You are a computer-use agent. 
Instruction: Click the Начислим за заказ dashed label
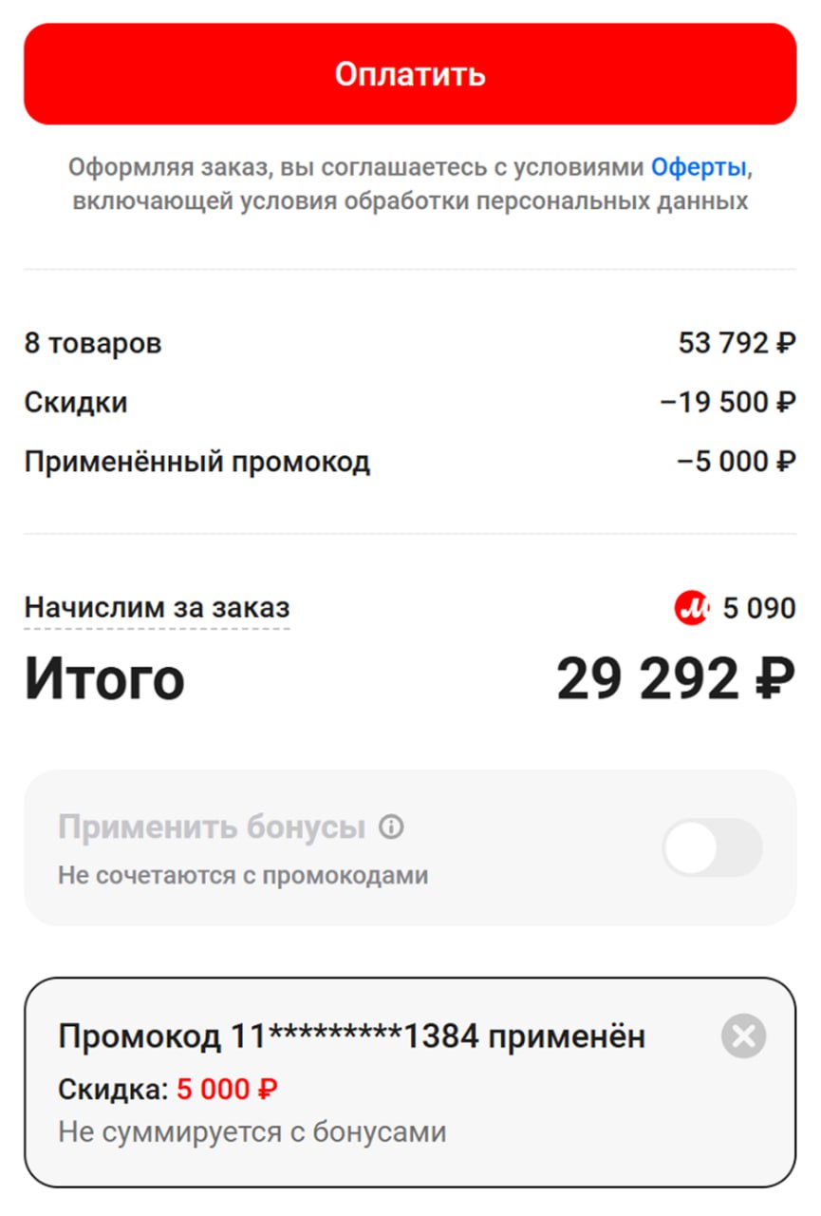157,608
